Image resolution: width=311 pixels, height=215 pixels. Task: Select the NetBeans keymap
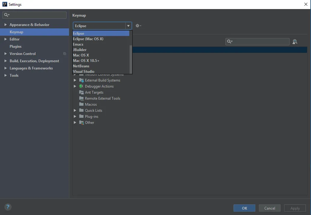101,66
